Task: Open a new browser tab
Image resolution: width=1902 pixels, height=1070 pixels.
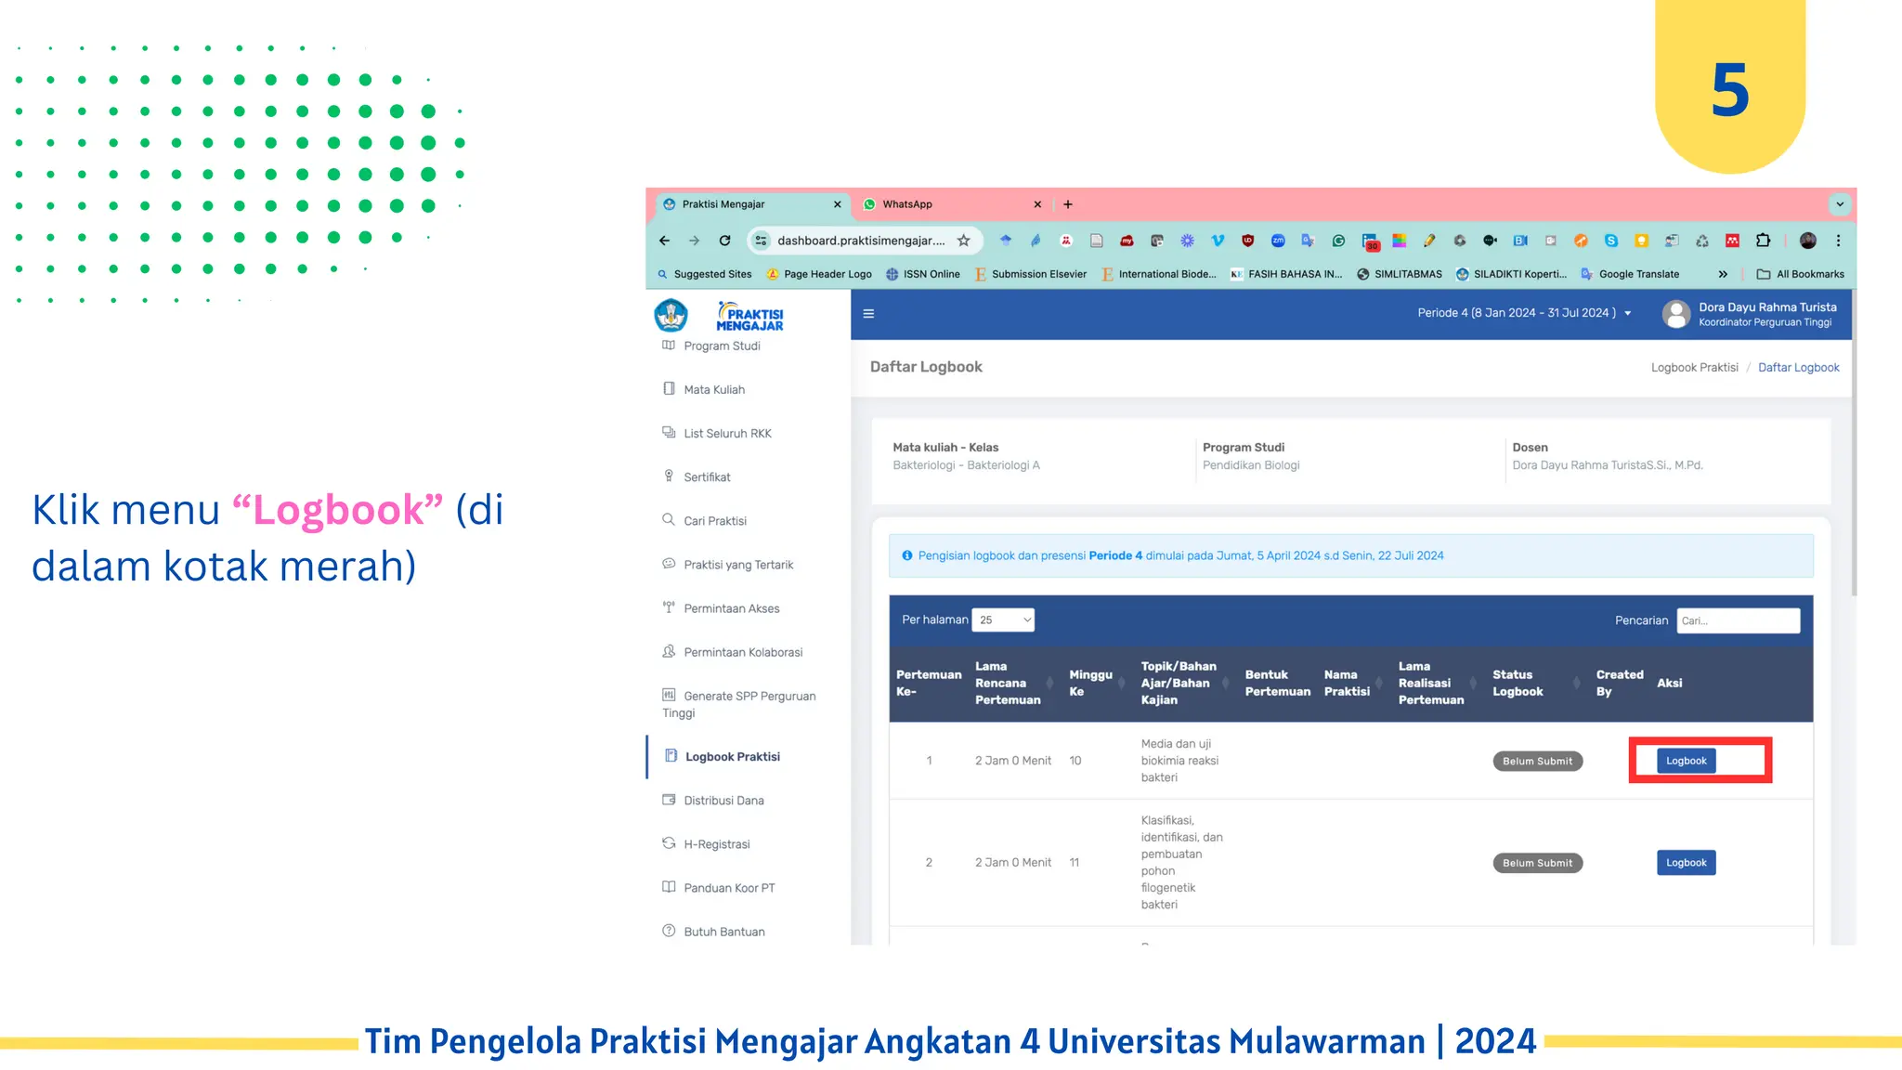Action: pos(1068,204)
